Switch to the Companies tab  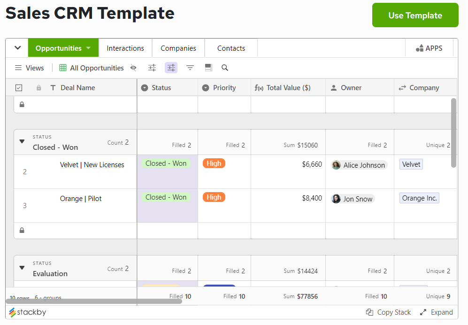[178, 48]
